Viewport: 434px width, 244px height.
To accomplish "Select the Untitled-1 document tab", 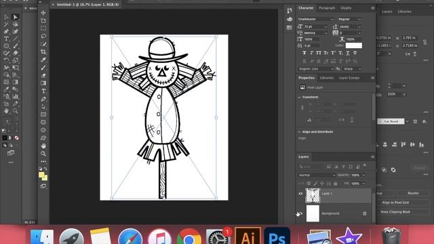I will (x=87, y=5).
